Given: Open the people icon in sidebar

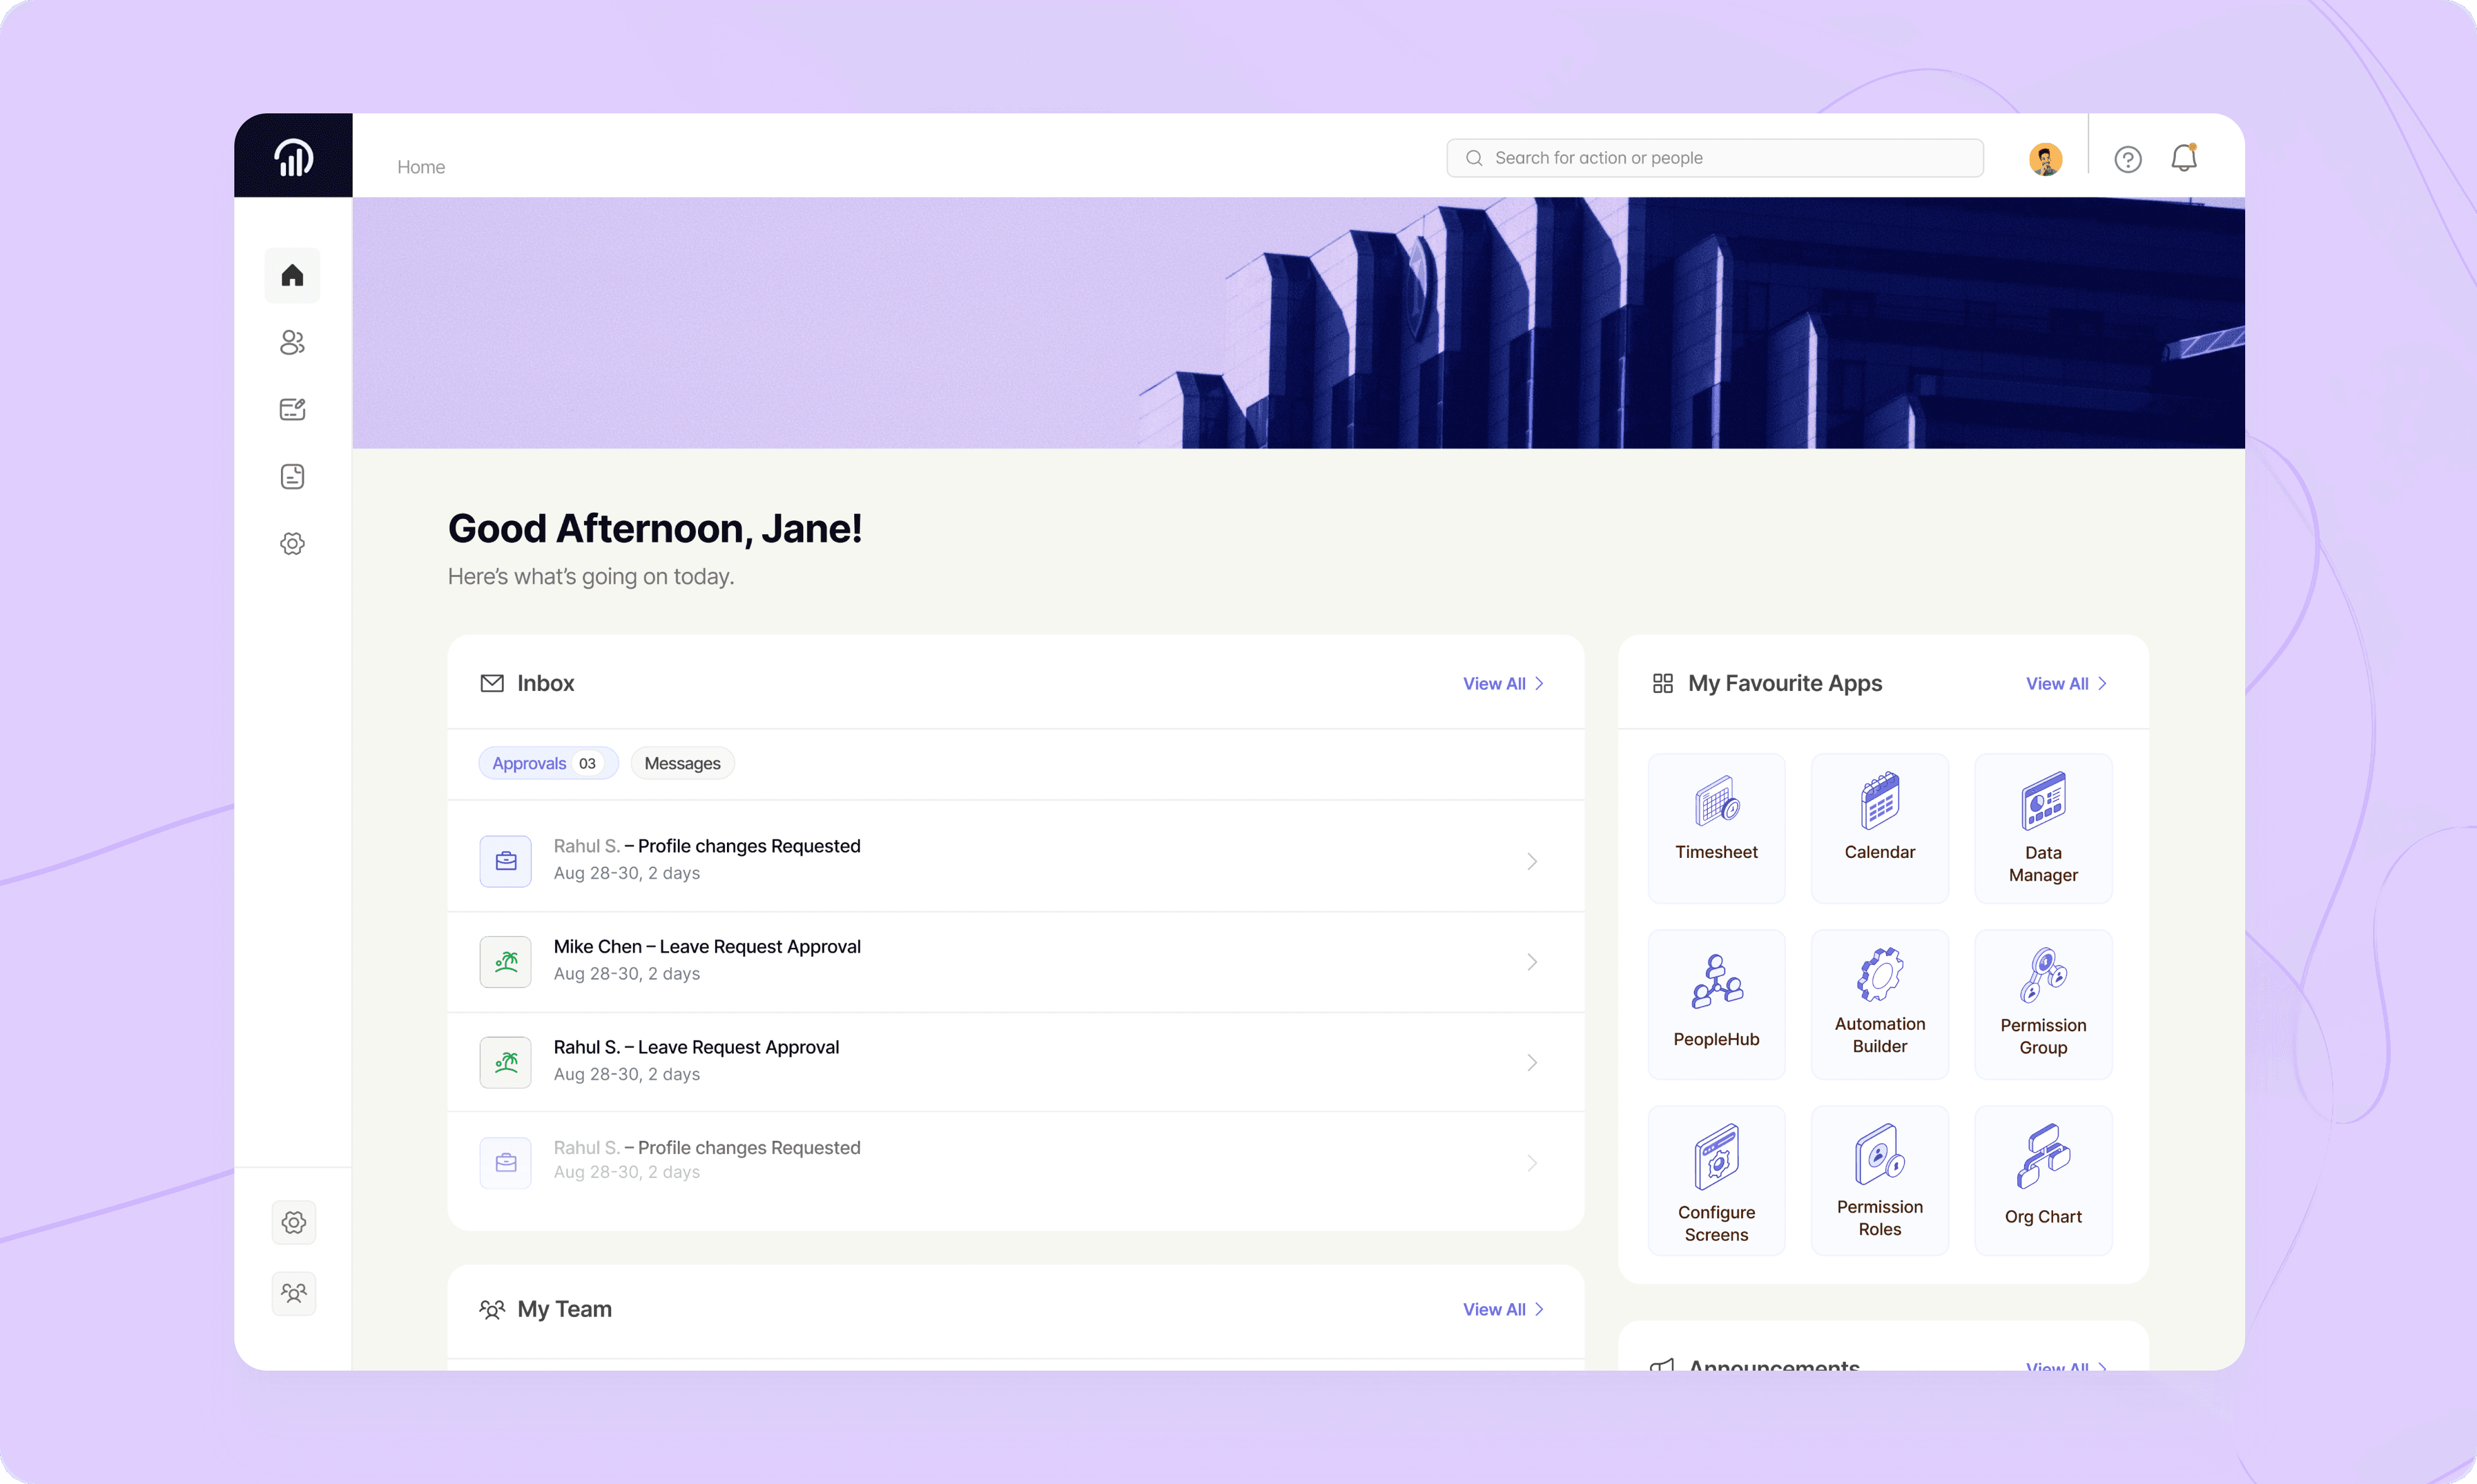Looking at the screenshot, I should 292,342.
